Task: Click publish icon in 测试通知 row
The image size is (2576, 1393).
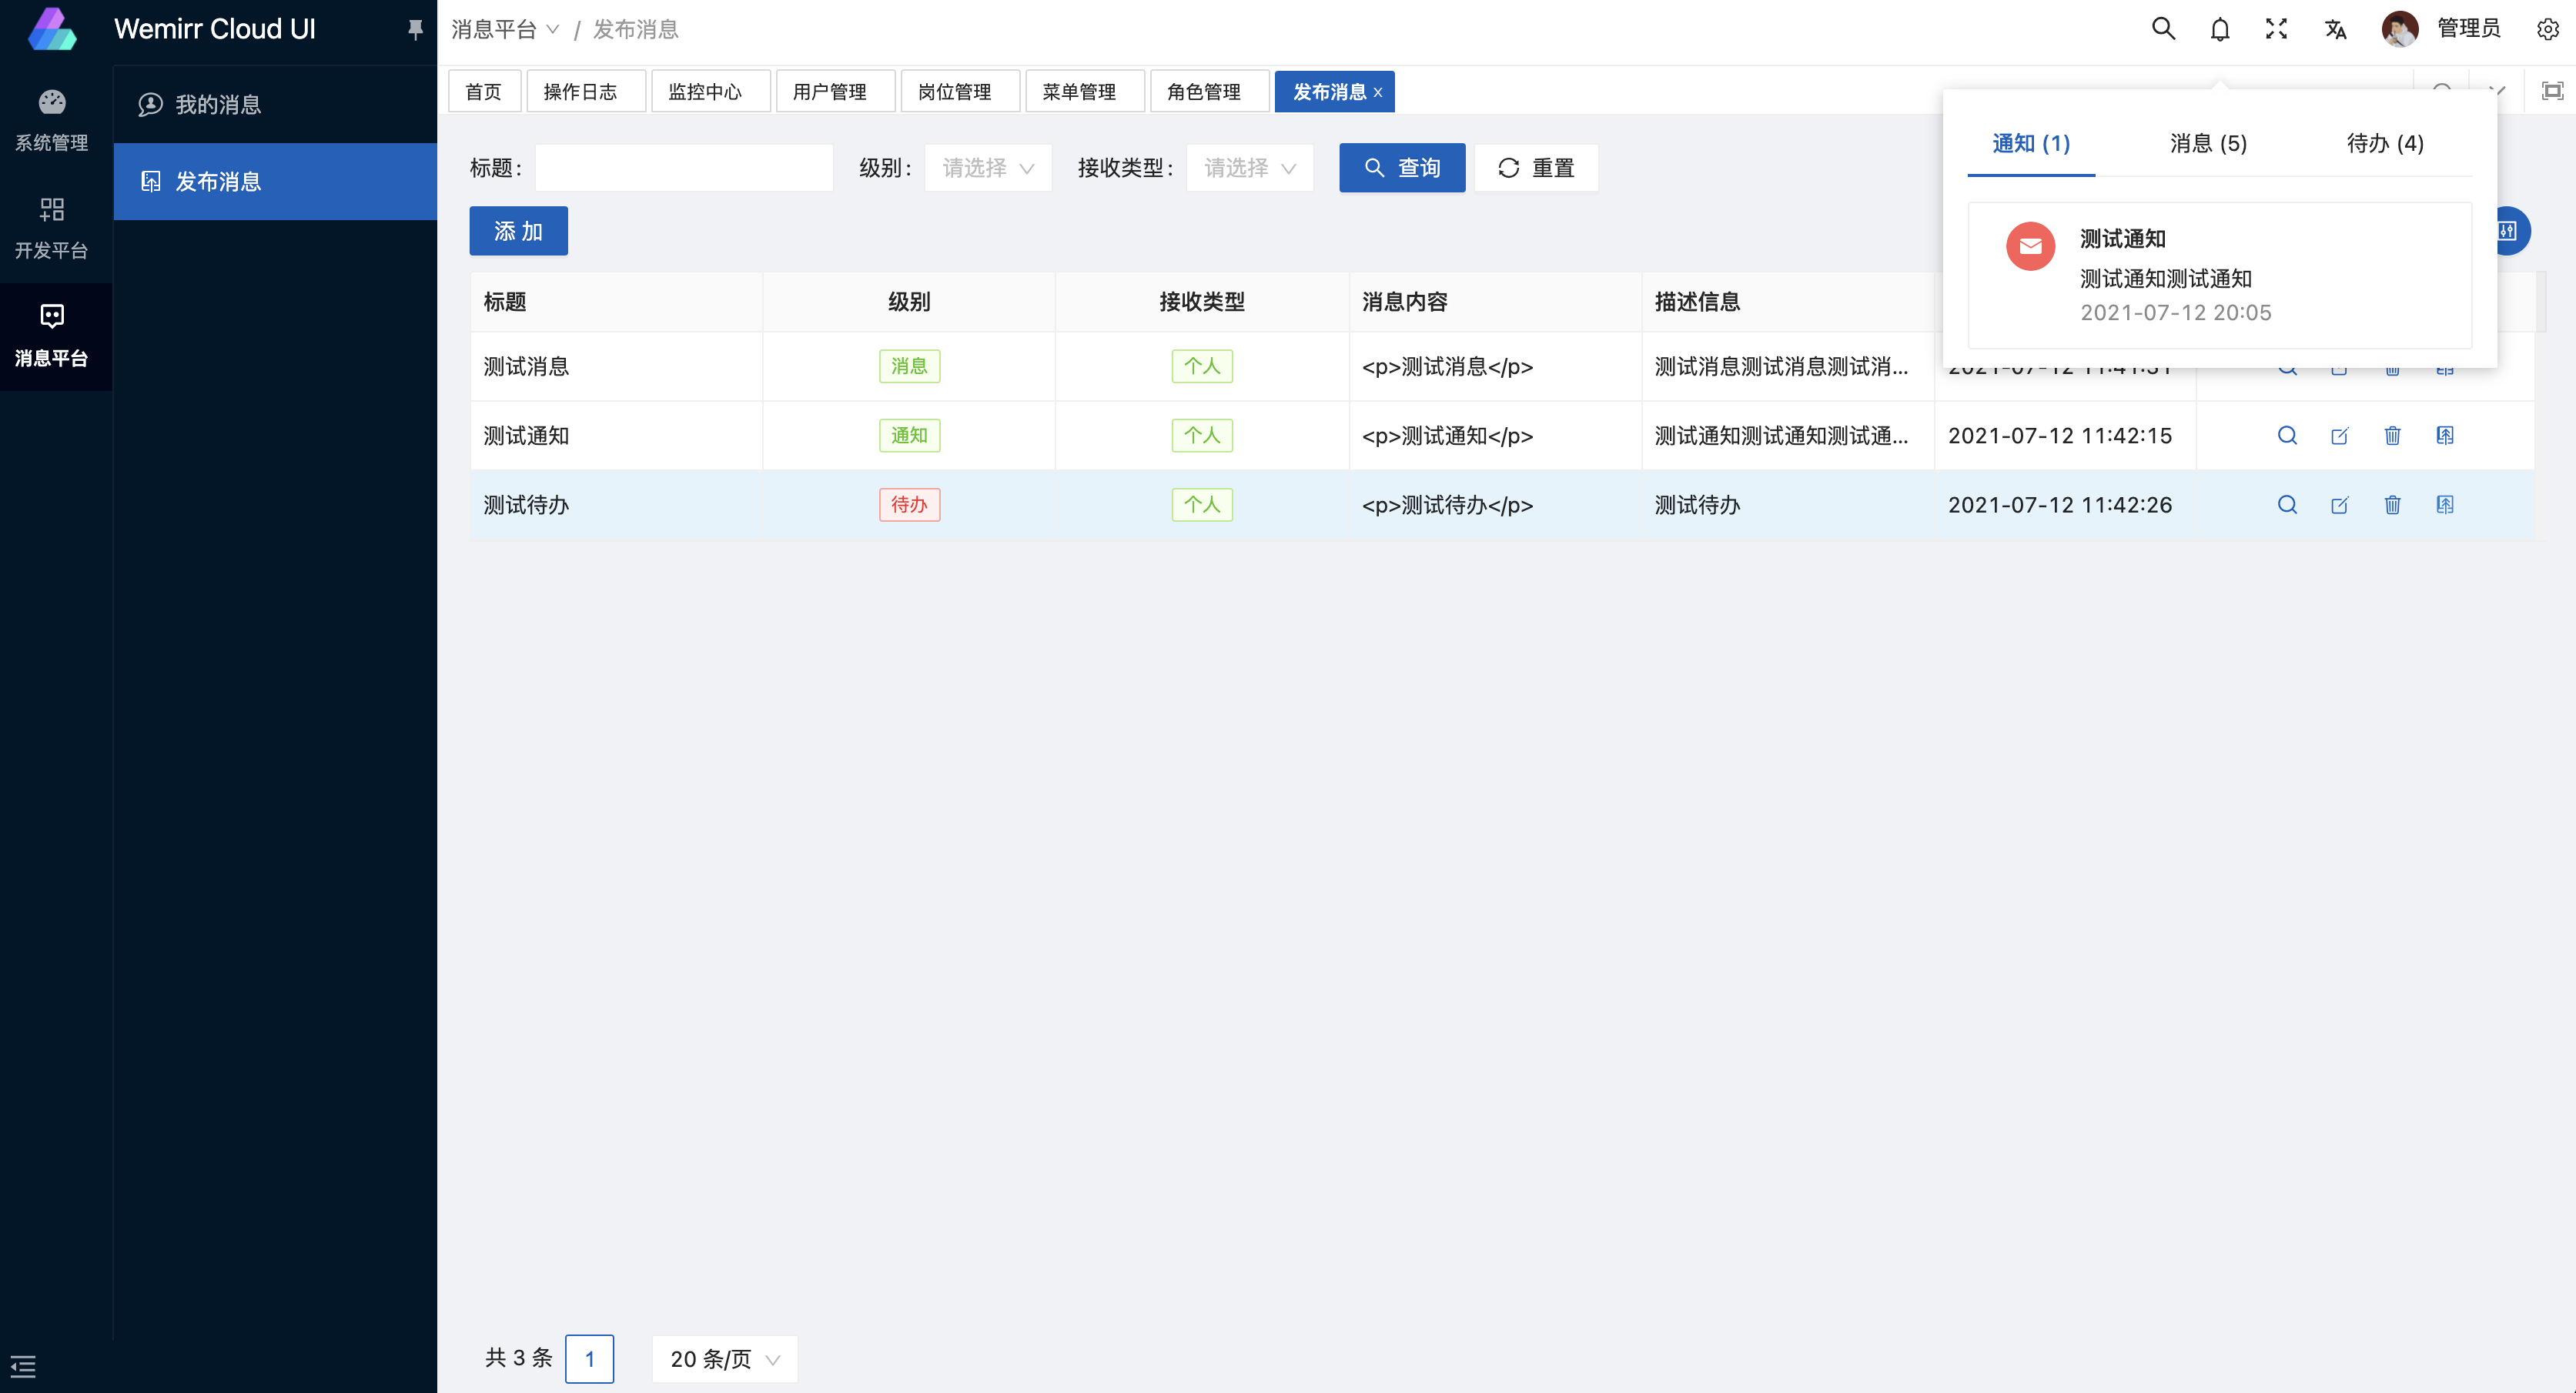Action: 2444,436
